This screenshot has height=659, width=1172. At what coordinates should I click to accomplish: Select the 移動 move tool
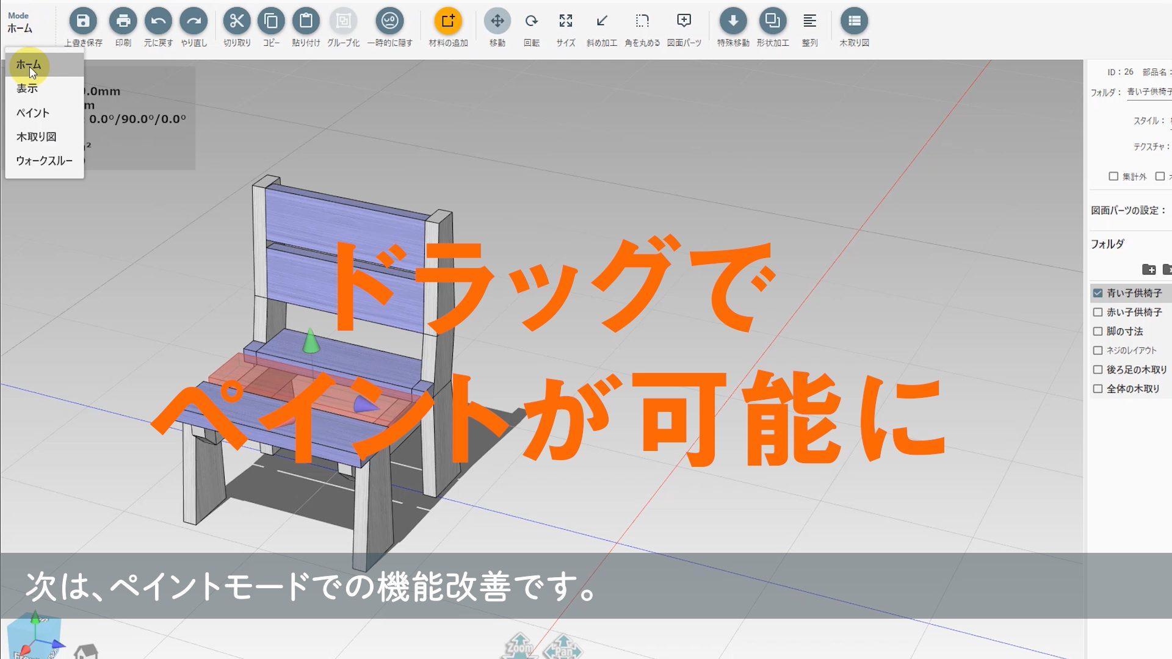click(497, 21)
